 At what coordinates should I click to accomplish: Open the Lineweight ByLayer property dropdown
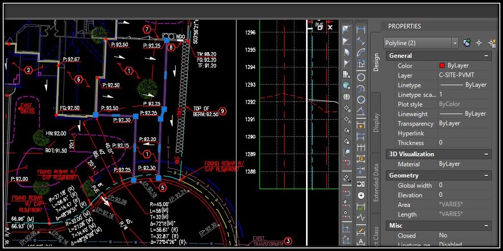tap(464, 114)
